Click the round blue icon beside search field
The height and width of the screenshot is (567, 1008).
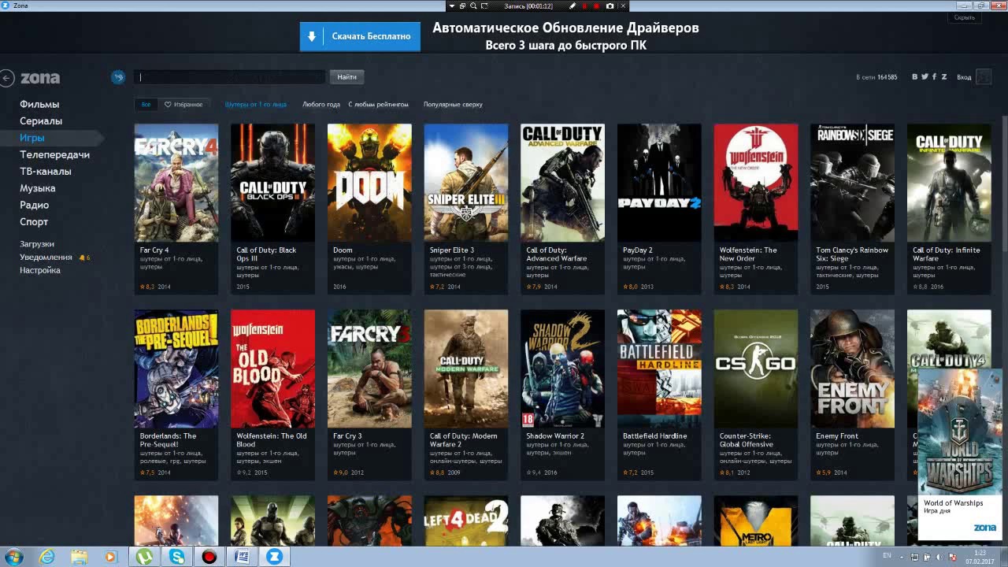coord(118,76)
